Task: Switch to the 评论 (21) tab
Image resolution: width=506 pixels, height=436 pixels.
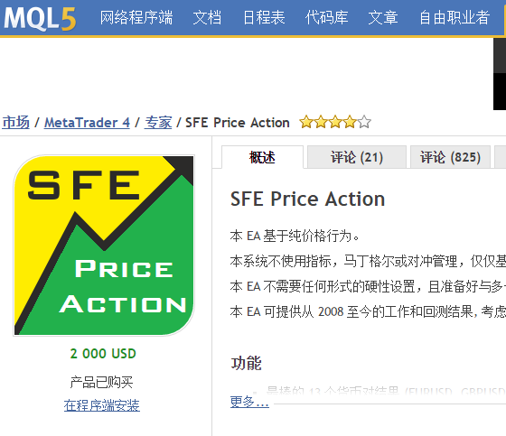Action: [357, 157]
